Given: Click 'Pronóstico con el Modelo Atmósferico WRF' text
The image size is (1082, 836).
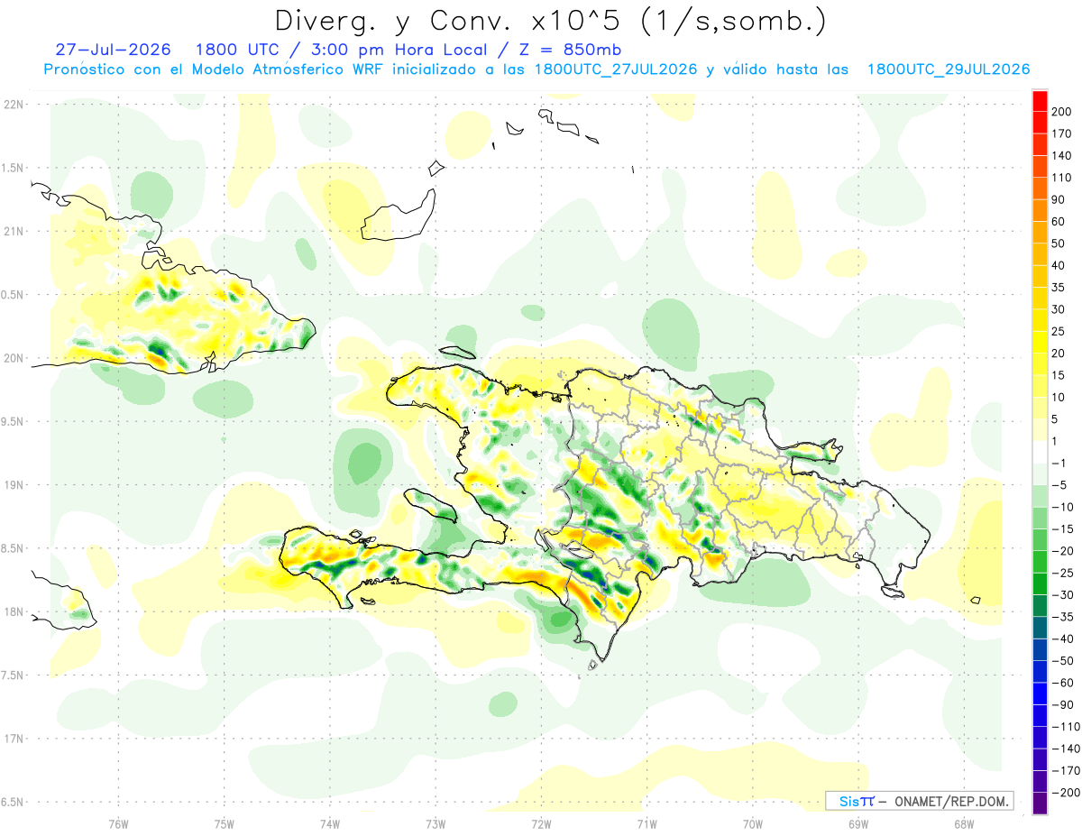Looking at the screenshot, I should click(x=215, y=69).
